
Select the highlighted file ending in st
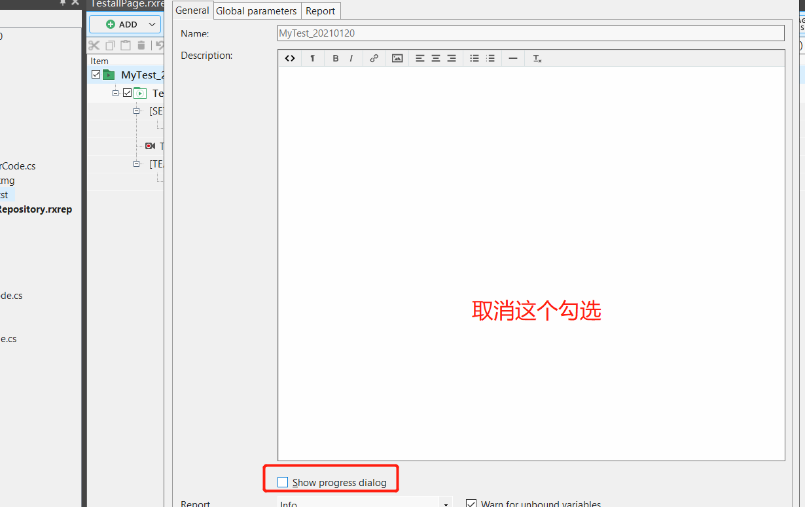(7, 195)
